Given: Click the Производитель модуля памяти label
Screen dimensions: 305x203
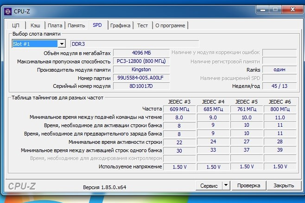Looking at the screenshot, I should pyautogui.click(x=74, y=70).
